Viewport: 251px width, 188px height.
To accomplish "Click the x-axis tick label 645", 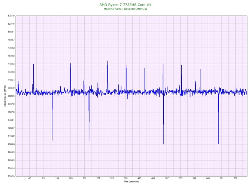I will [208, 178].
